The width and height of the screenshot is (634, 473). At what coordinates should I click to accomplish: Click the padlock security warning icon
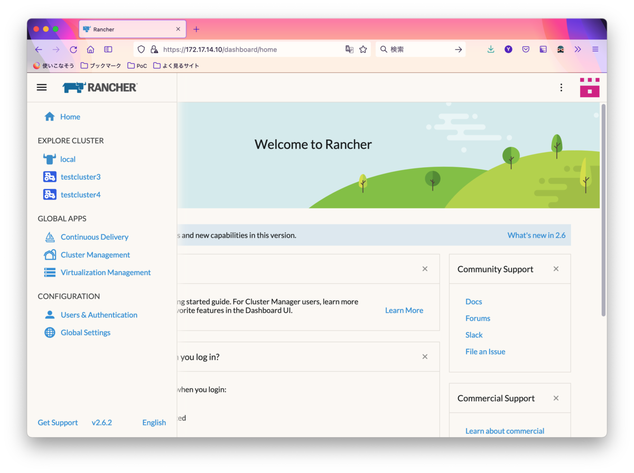coord(154,50)
